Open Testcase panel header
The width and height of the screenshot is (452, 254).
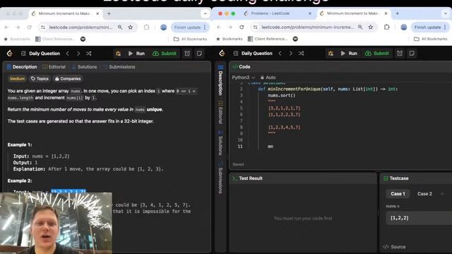click(x=396, y=179)
